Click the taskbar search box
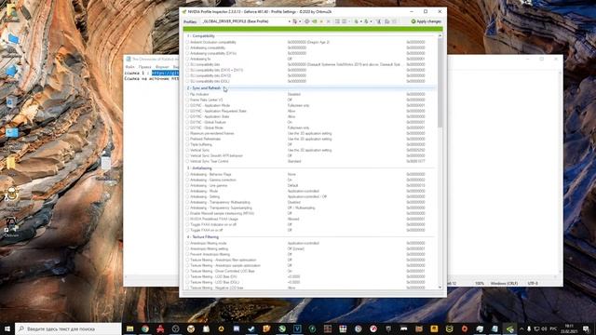596x335 pixels. tap(68, 328)
